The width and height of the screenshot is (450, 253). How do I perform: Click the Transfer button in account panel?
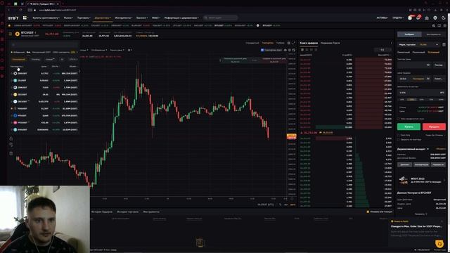[438, 164]
